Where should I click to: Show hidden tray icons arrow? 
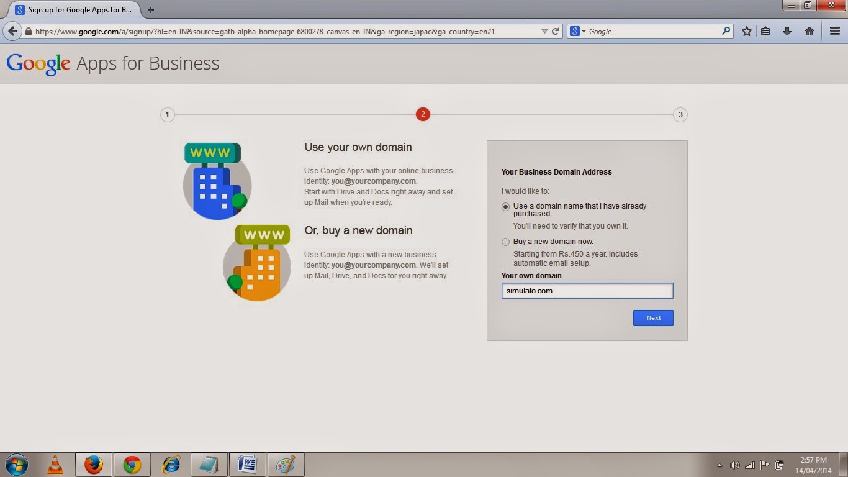coord(719,465)
